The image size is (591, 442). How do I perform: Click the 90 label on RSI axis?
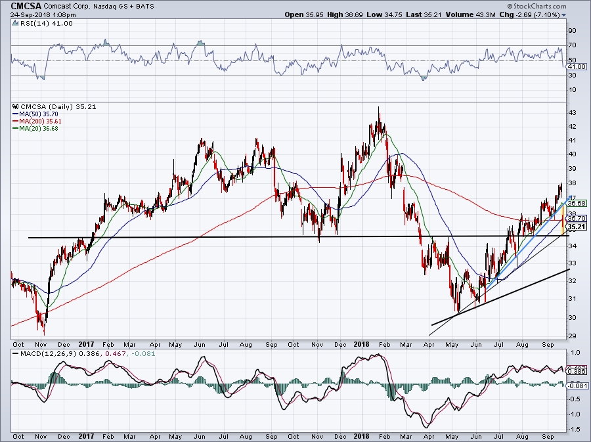572,30
